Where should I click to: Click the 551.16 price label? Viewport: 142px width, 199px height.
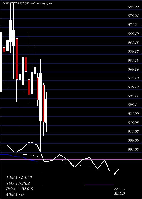(133, 60)
